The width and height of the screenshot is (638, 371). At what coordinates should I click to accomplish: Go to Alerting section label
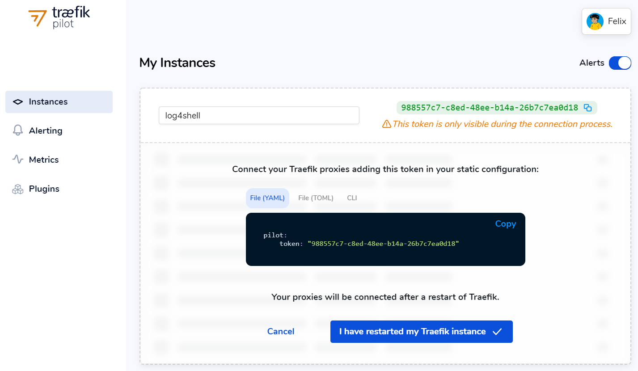[x=46, y=131]
